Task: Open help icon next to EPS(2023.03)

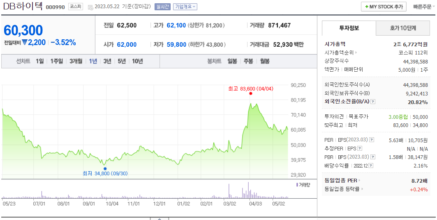Action: [372, 140]
